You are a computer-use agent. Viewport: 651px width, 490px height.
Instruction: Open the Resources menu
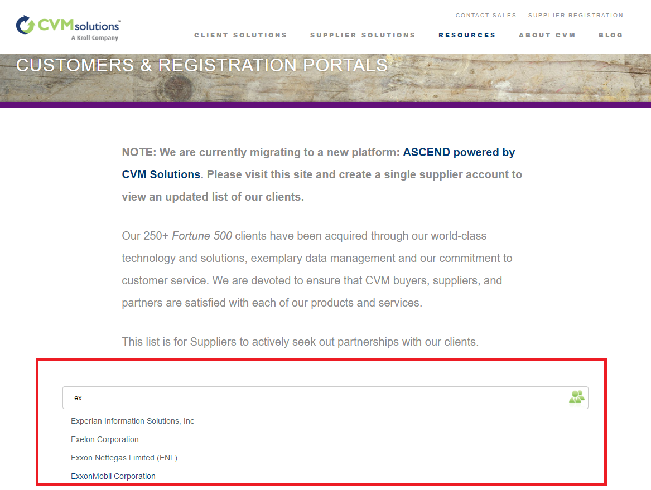coord(467,35)
